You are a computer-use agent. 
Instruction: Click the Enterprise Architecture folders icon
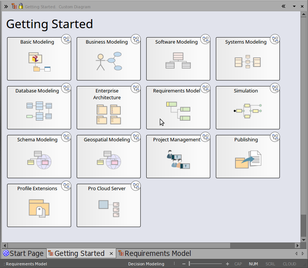click(x=108, y=115)
